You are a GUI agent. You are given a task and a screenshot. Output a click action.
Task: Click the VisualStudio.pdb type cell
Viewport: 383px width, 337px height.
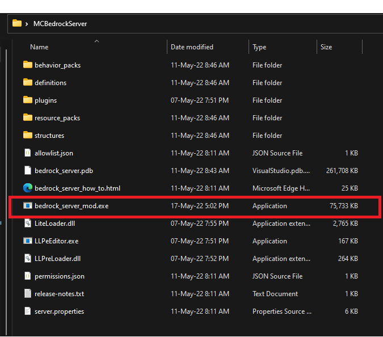click(x=281, y=171)
